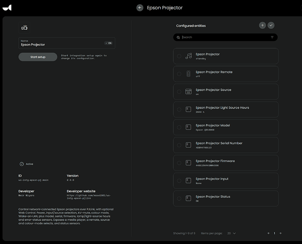302x244 pixels.
Task: Go to the next page arrow
Action: (x=281, y=233)
